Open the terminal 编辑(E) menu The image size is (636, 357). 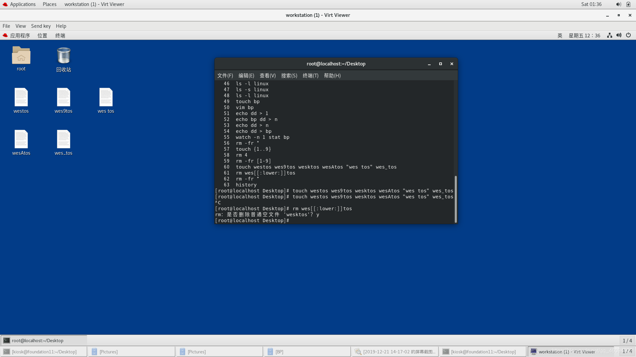[246, 75]
